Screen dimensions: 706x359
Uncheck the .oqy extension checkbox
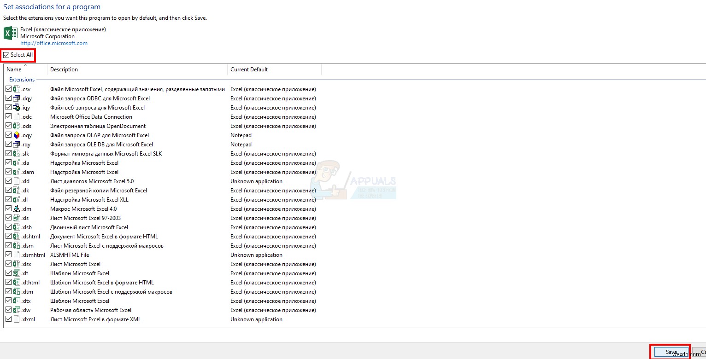pos(9,135)
